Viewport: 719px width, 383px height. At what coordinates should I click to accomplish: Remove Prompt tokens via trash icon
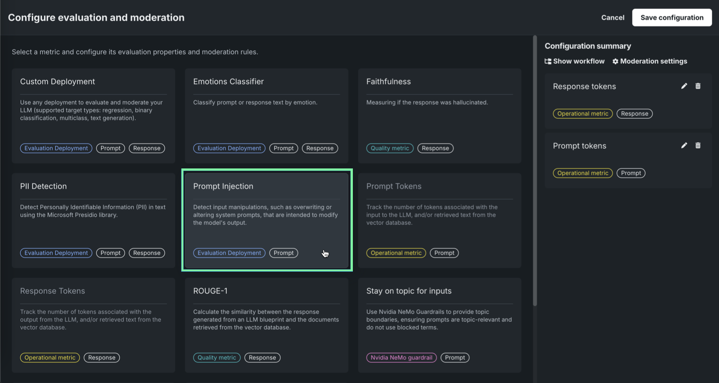[x=698, y=145]
